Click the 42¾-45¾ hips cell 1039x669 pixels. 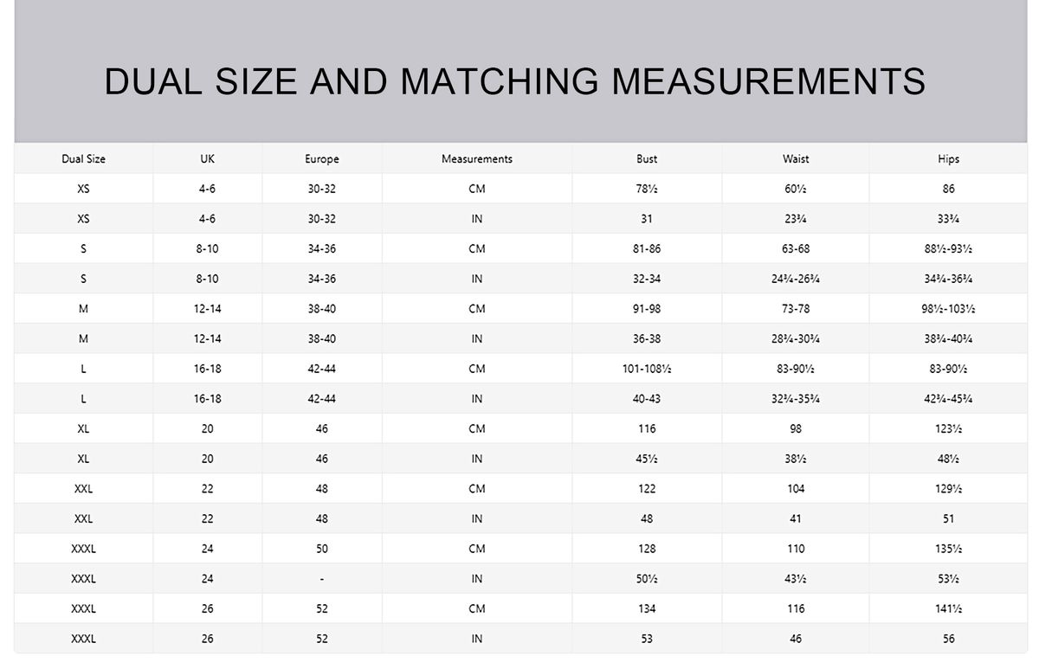948,399
